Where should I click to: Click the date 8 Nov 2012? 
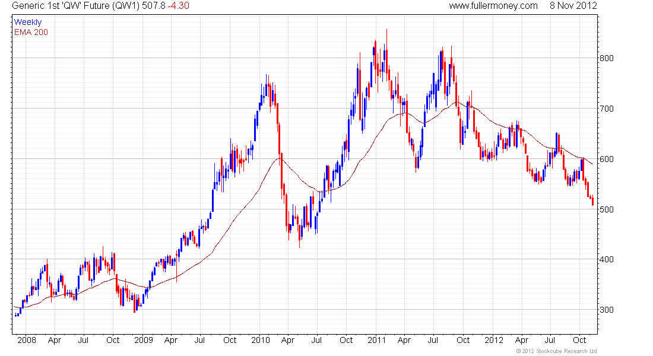click(x=573, y=6)
